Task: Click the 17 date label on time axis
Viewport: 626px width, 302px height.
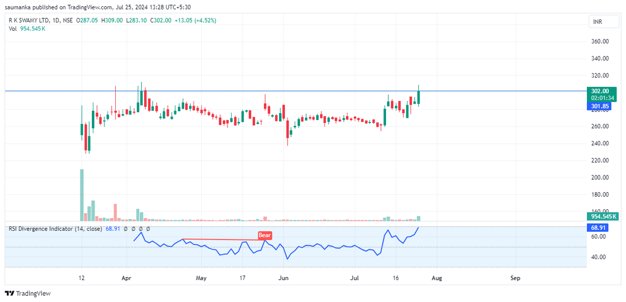Action: coord(243,278)
